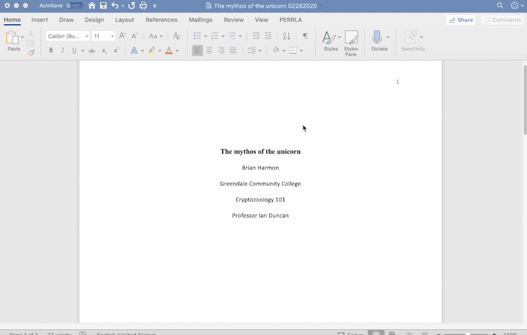Toggle the AutoSave switch

[x=74, y=6]
